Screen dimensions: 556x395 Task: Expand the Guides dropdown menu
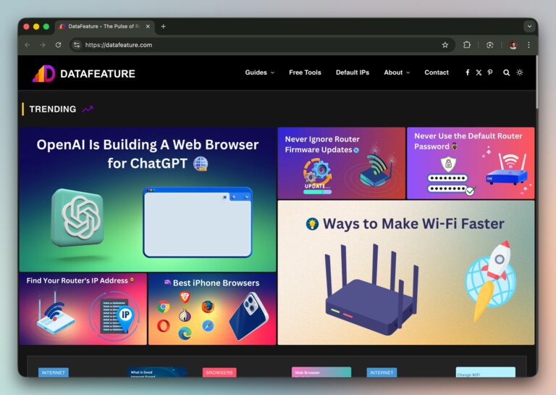click(x=260, y=72)
